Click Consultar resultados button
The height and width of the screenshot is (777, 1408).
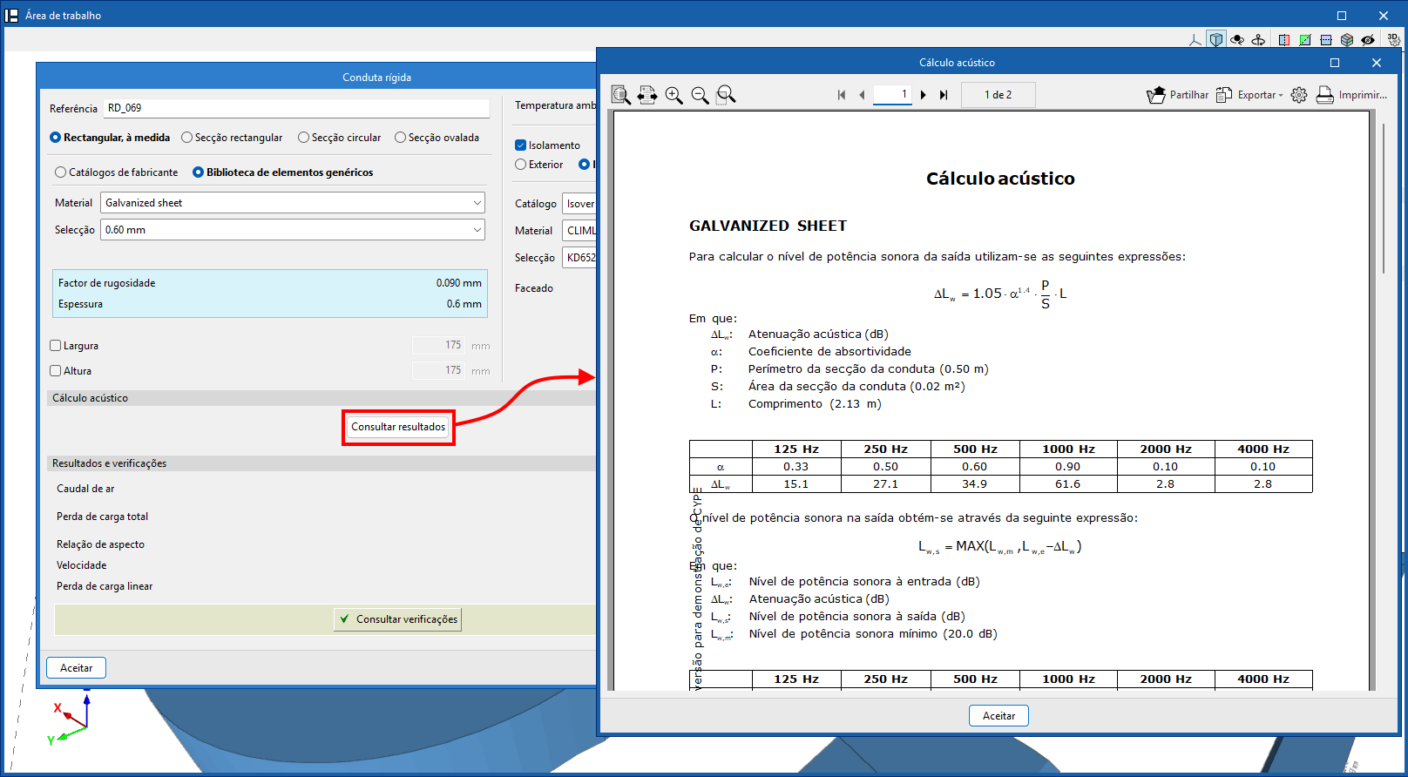click(398, 427)
